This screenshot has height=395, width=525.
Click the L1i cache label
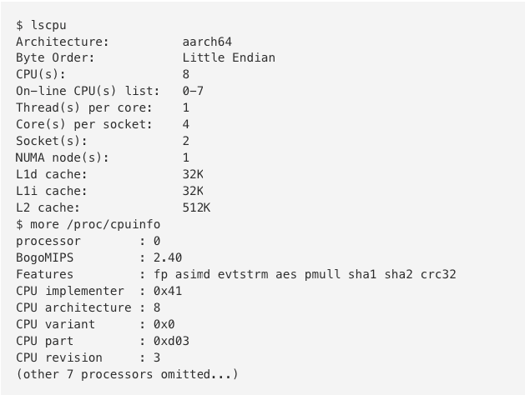pos(52,192)
